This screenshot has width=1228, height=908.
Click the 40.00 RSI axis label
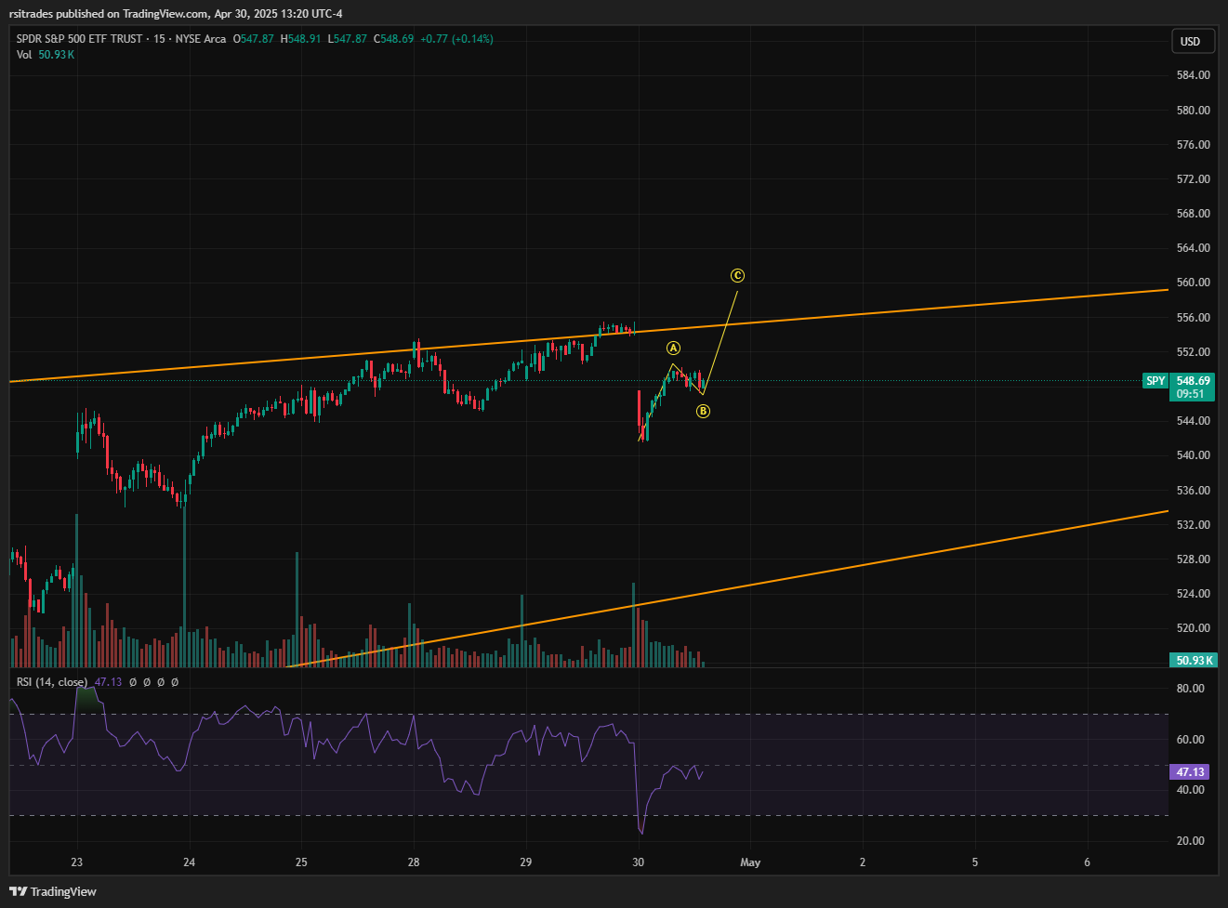tap(1191, 790)
